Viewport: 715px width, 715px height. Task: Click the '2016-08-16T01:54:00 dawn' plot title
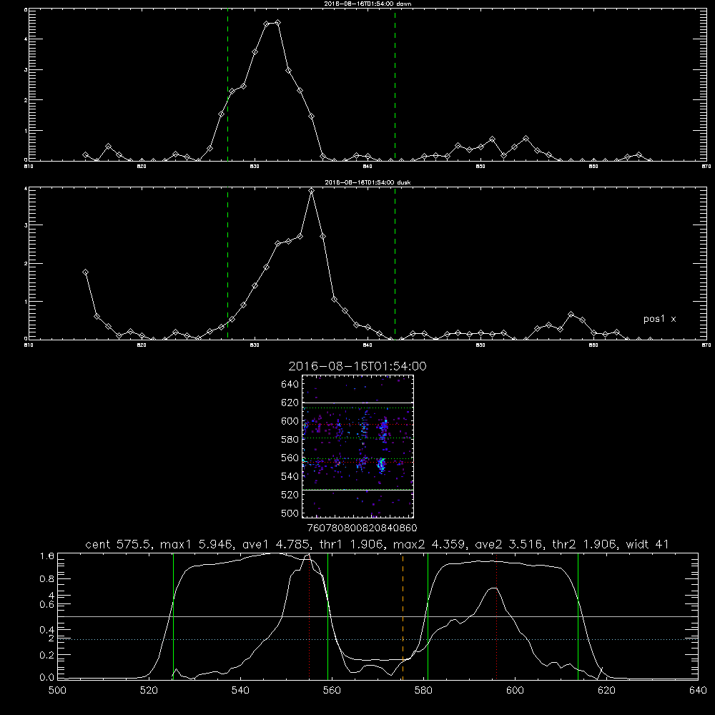tap(368, 4)
